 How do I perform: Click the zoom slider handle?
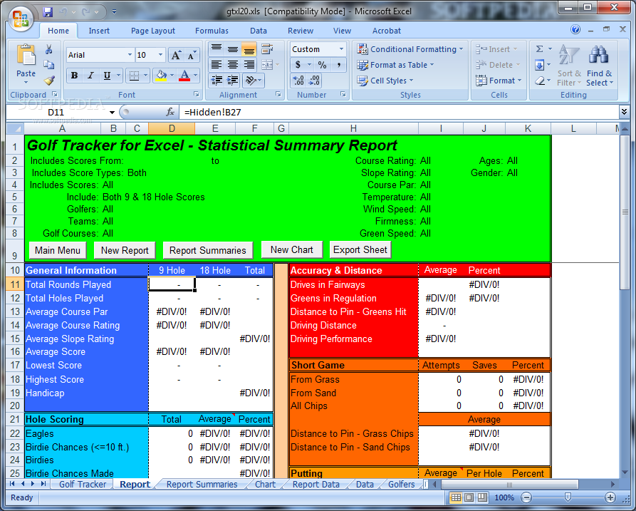[568, 497]
